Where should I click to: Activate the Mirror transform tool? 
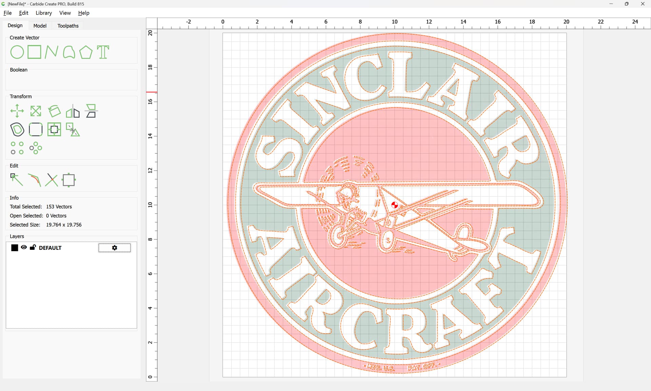coord(73,111)
